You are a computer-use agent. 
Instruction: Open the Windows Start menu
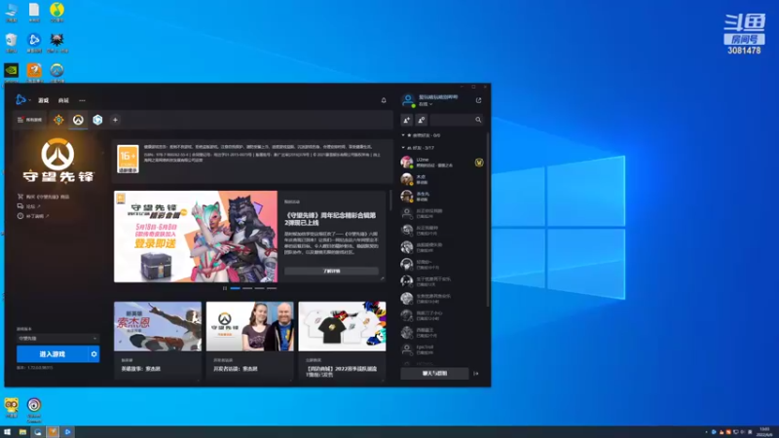click(x=7, y=432)
